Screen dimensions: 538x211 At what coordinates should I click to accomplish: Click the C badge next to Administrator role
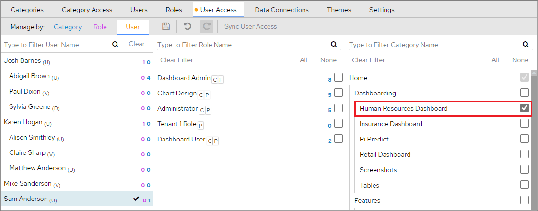(202, 110)
